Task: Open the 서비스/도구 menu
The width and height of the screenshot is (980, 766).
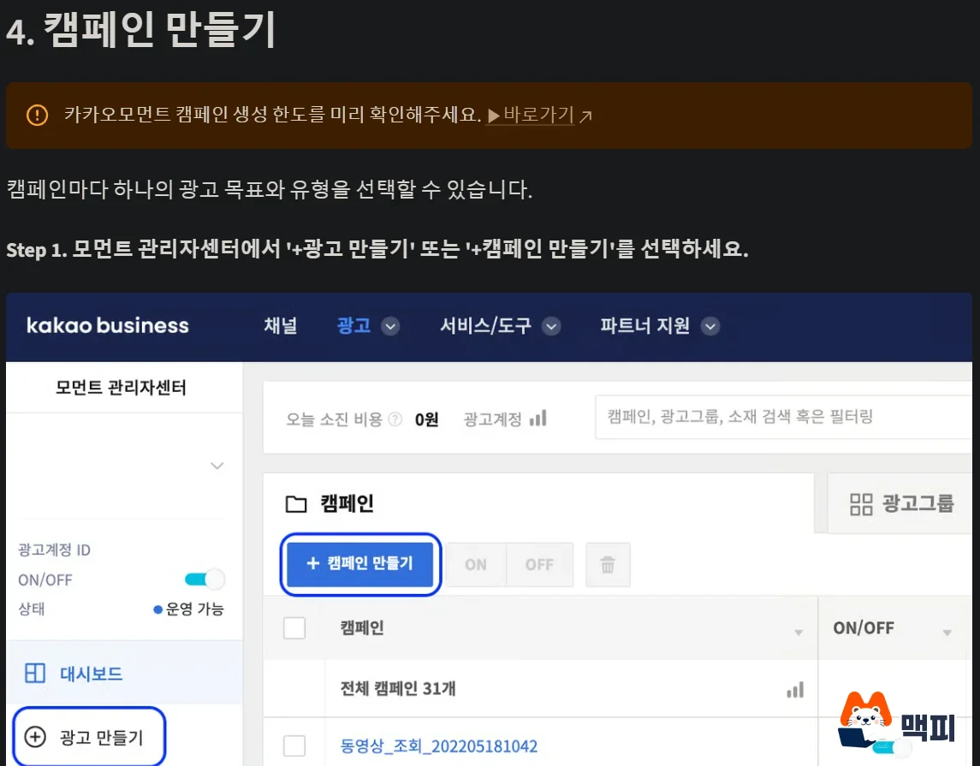Action: coord(485,325)
